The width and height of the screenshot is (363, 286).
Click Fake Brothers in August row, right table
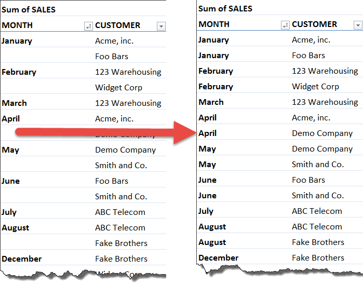tap(318, 242)
